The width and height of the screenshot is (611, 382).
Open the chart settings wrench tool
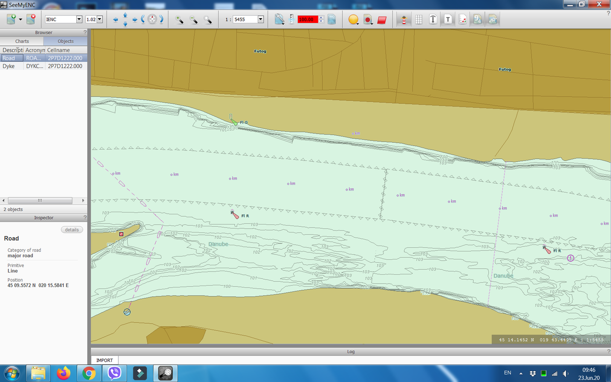[279, 20]
